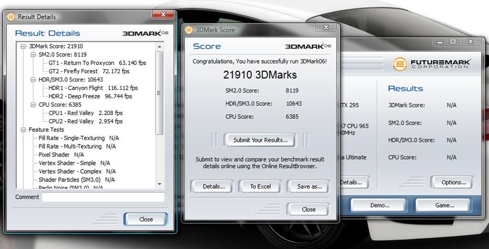Collapse the Feature Tests branch
Viewport: 489px width, 249px height.
pyautogui.click(x=23, y=130)
